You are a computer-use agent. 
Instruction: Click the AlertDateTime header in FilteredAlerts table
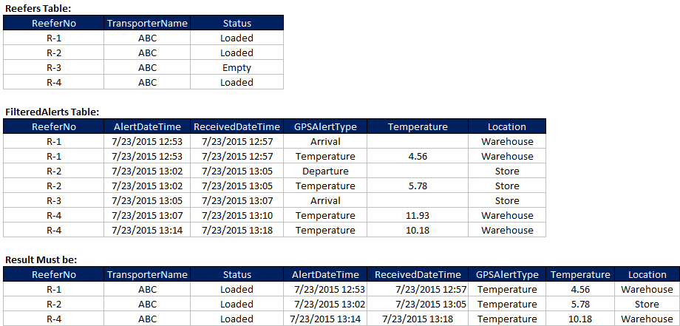click(147, 126)
